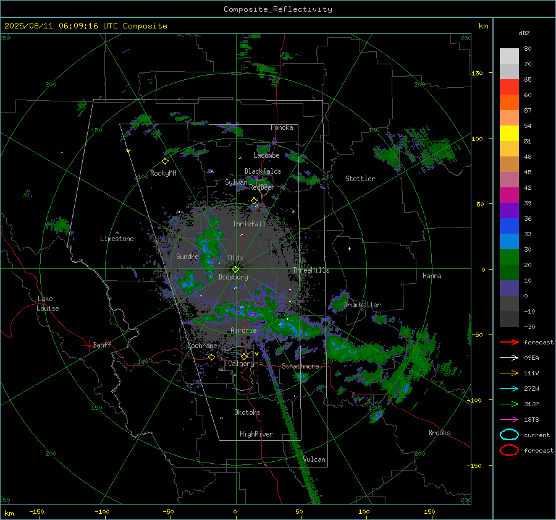
Task: Select the red 65 dBZ color swatch
Action: click(509, 87)
